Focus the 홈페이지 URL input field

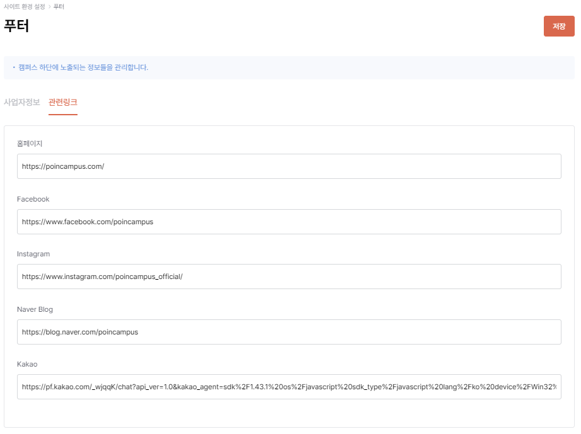289,166
